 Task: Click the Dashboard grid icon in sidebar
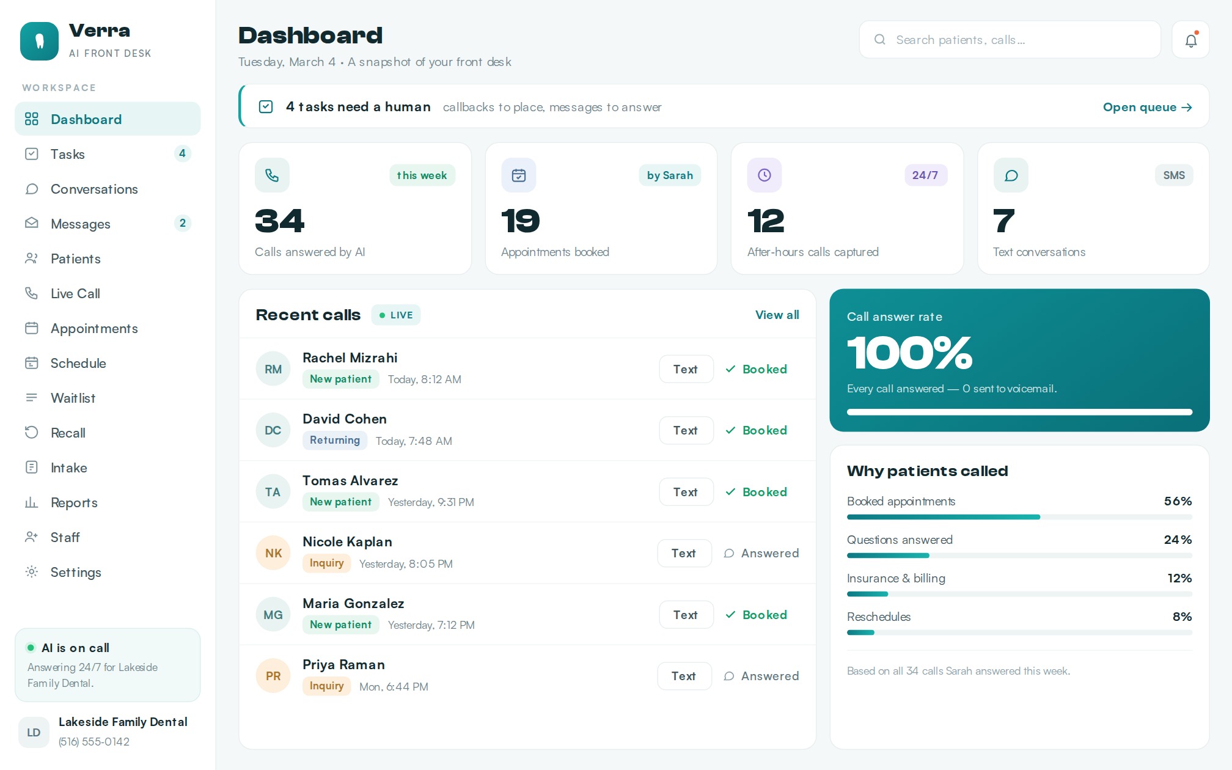[32, 119]
